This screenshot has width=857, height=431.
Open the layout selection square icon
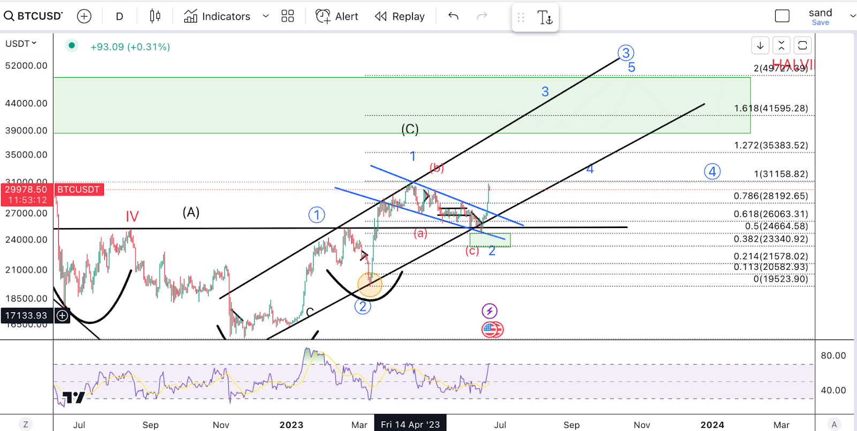[782, 16]
